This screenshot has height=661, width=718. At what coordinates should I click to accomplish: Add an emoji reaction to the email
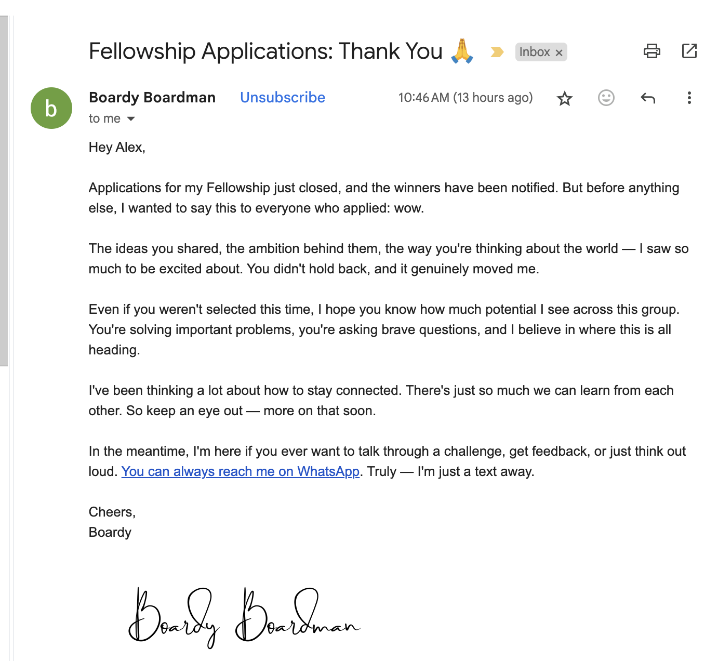tap(606, 98)
